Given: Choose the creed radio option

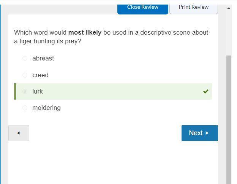Looking at the screenshot, I should pyautogui.click(x=25, y=75).
